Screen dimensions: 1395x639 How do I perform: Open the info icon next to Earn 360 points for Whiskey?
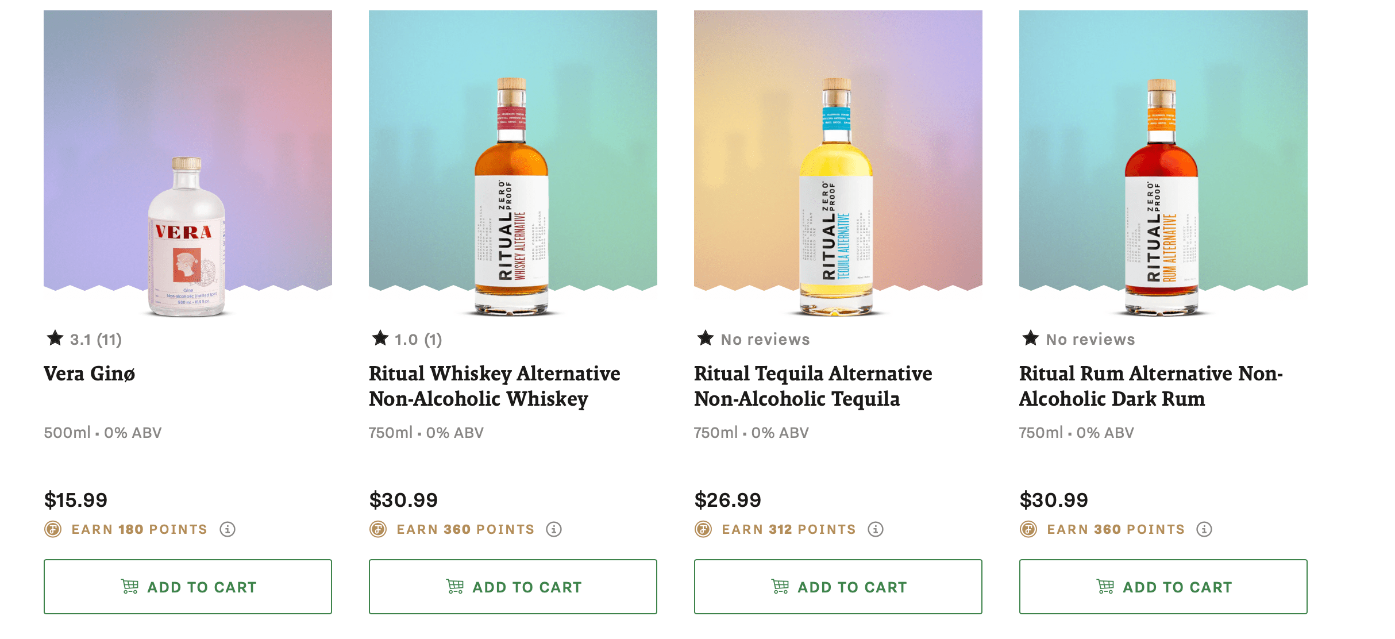click(x=554, y=529)
